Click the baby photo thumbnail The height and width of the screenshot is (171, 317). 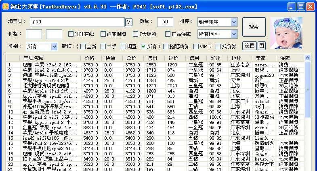(x=286, y=33)
